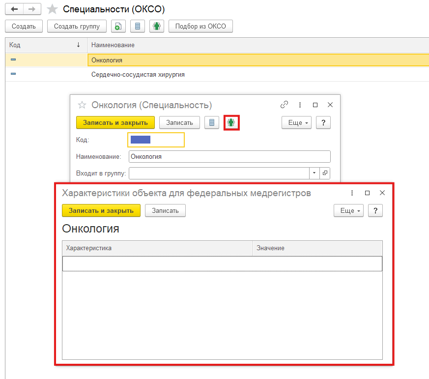Click the Наименование field containing Онкология

[x=229, y=156]
